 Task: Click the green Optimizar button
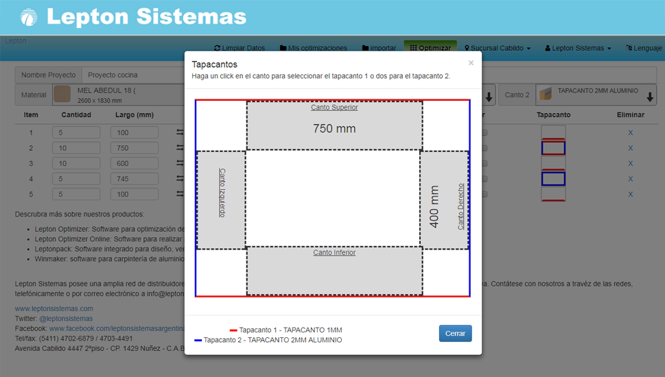[430, 47]
